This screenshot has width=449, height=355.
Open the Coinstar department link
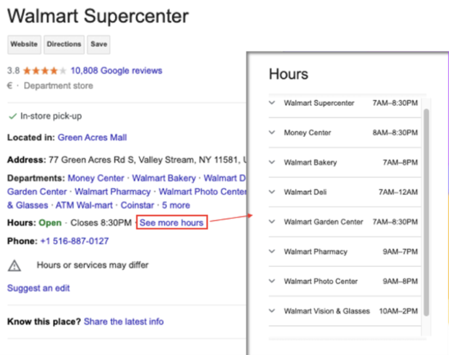point(137,205)
